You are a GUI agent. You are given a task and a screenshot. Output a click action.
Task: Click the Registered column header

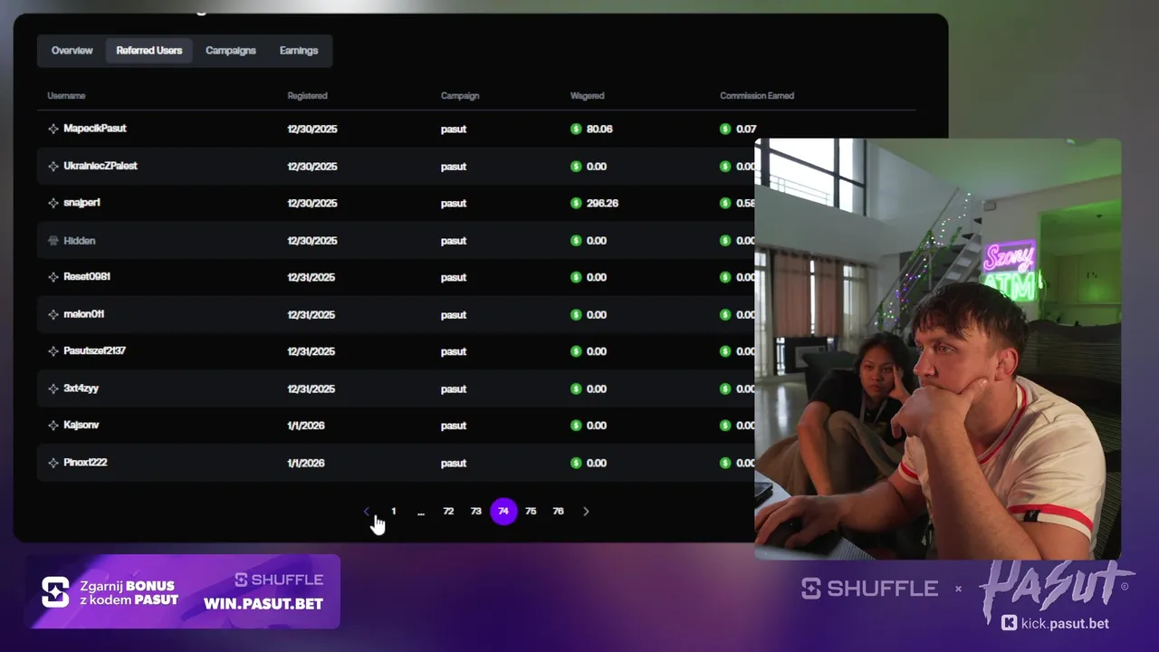(307, 96)
